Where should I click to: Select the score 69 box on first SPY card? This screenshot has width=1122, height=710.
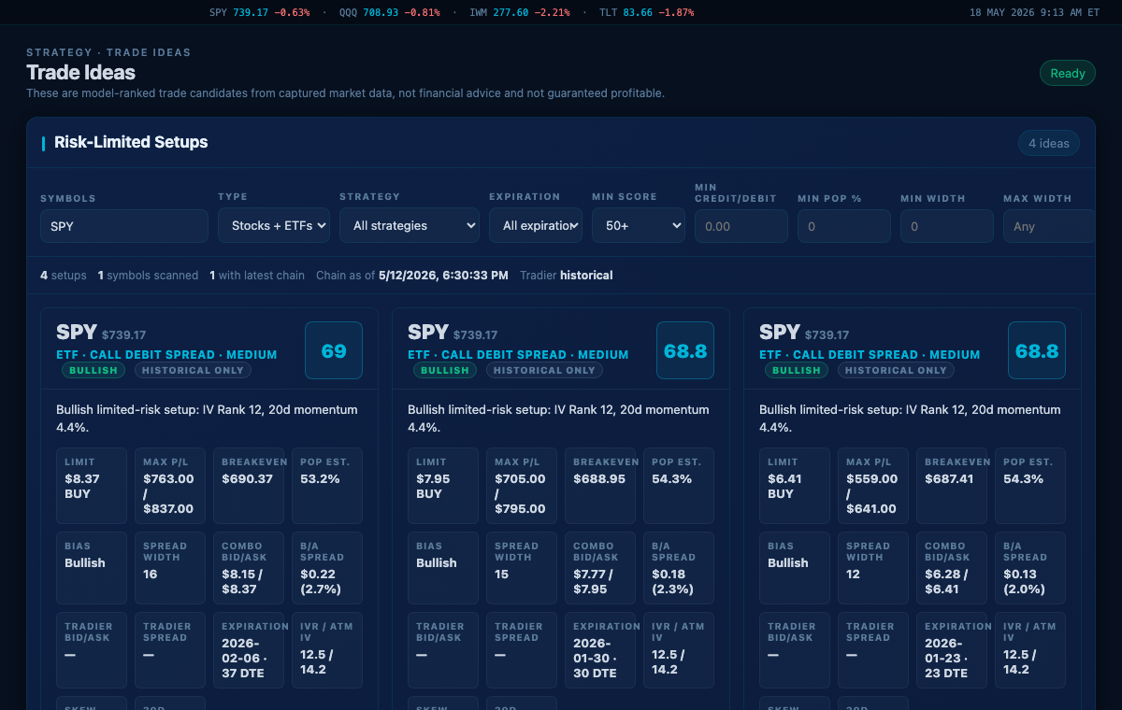[334, 350]
